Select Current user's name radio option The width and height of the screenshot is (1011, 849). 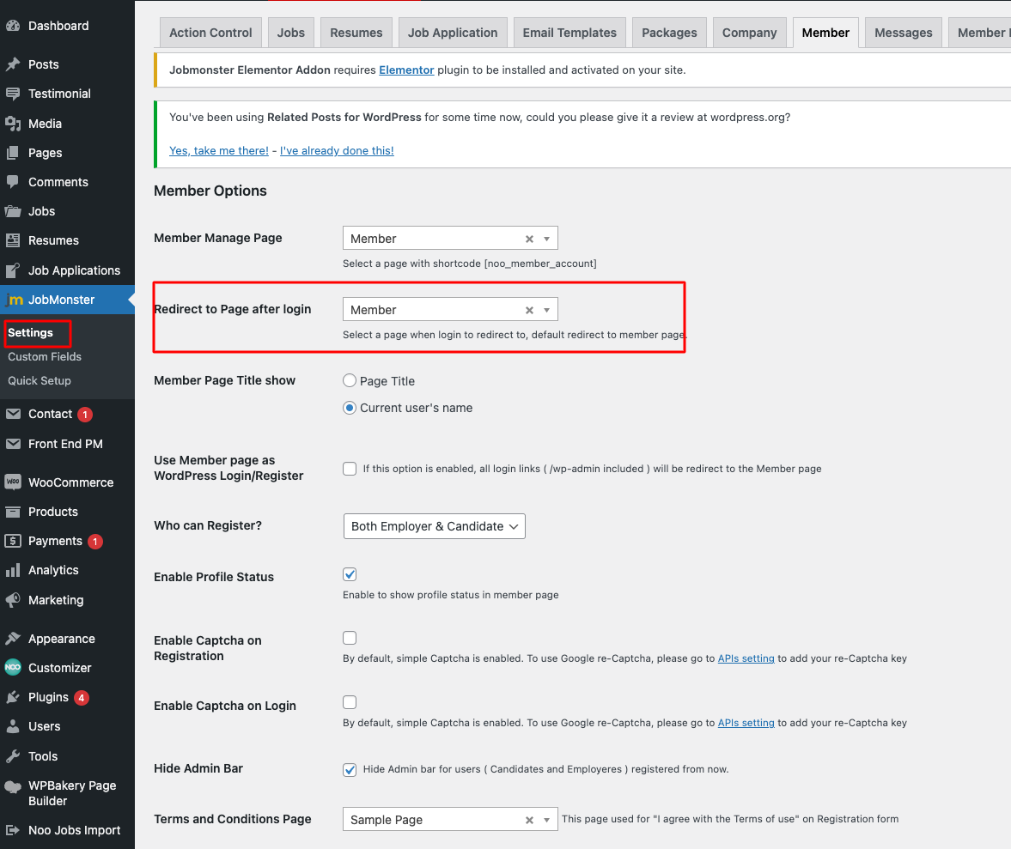(350, 408)
